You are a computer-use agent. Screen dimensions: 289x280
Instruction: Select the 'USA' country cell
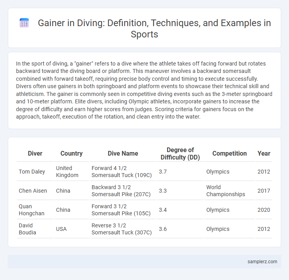pyautogui.click(x=71, y=229)
